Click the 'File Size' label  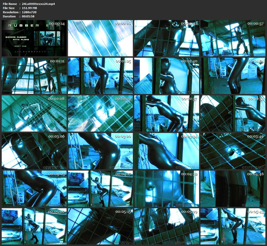pyautogui.click(x=9, y=8)
